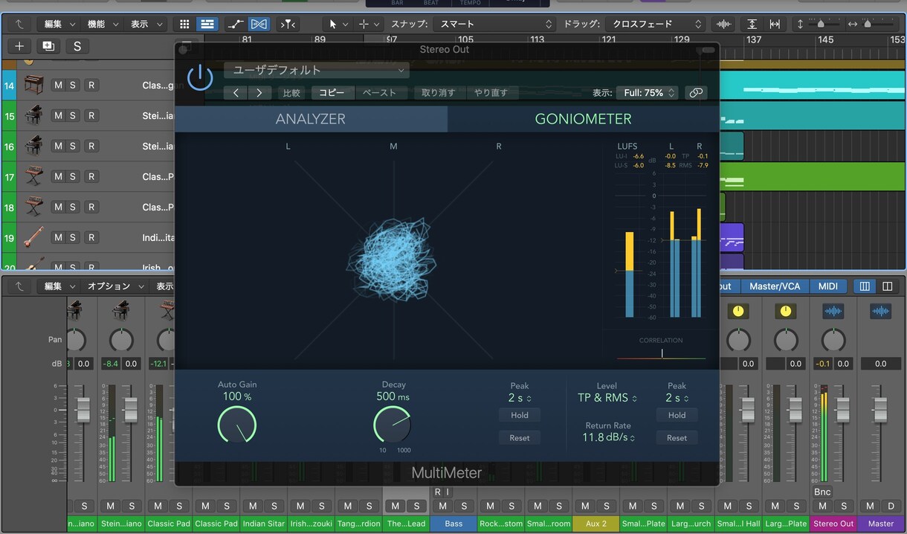Mute track 14 in the track list
This screenshot has width=907, height=534.
(x=58, y=86)
